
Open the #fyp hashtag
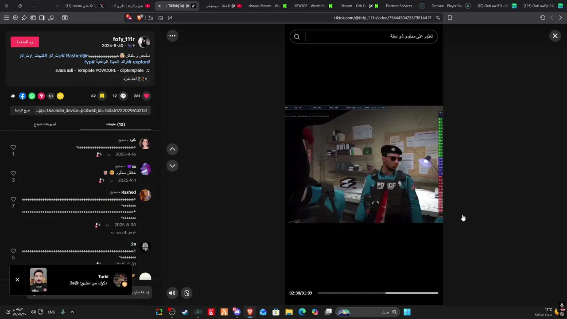(x=89, y=62)
